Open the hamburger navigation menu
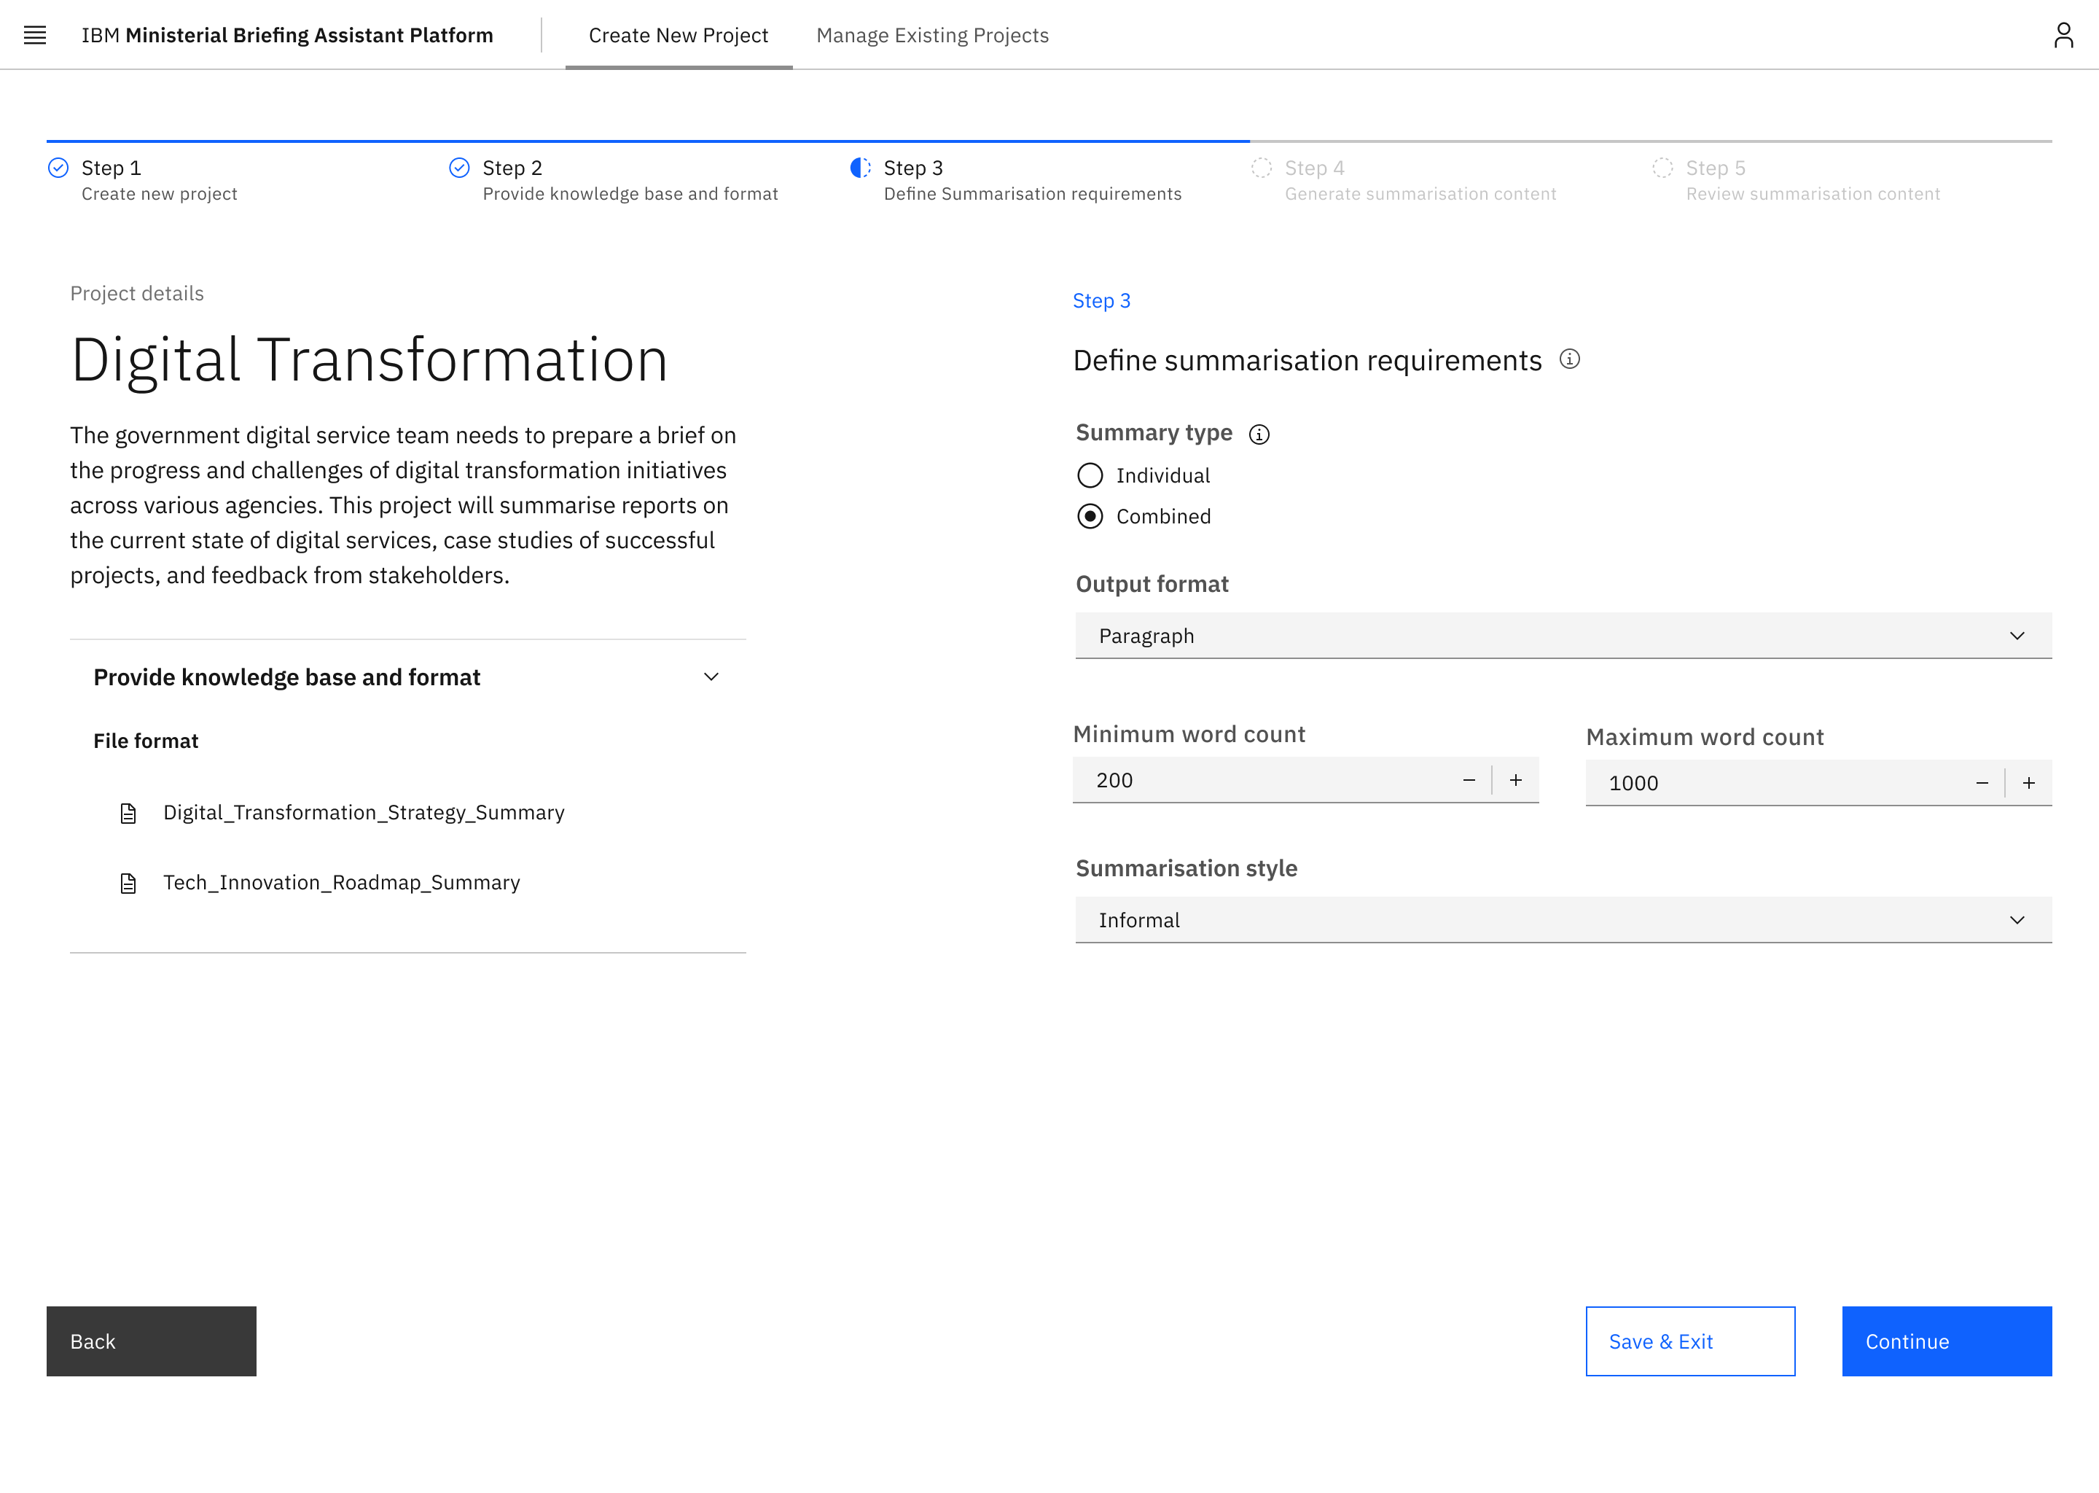The image size is (2099, 1493). coord(35,35)
